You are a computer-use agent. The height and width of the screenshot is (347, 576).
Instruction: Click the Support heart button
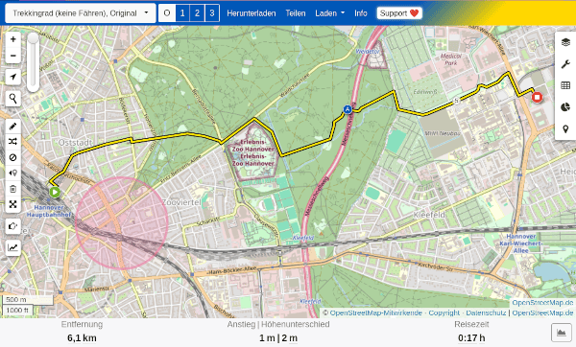pyautogui.click(x=399, y=13)
